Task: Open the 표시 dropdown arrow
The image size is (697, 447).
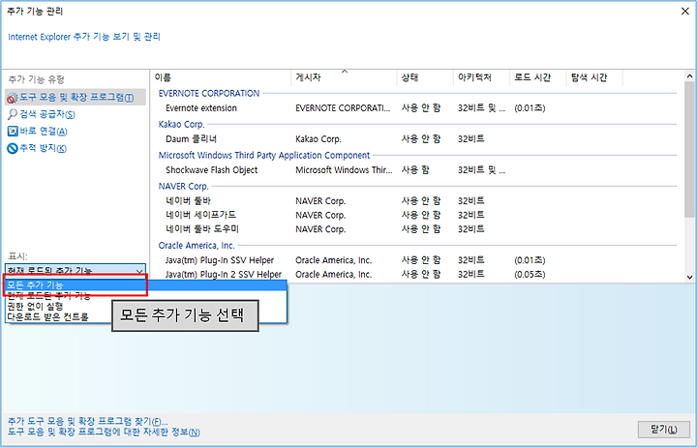Action: 139,271
